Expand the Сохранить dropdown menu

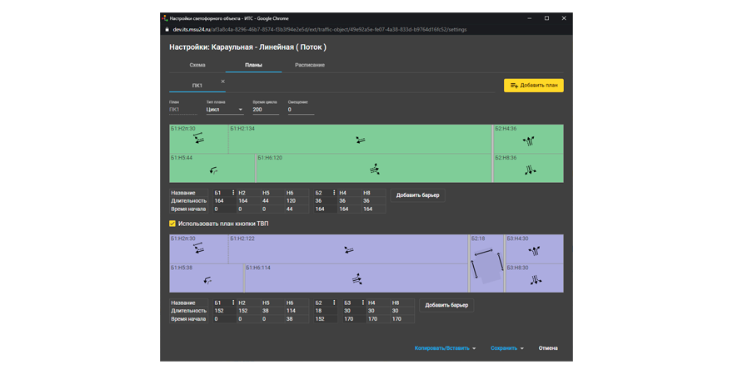pyautogui.click(x=506, y=348)
